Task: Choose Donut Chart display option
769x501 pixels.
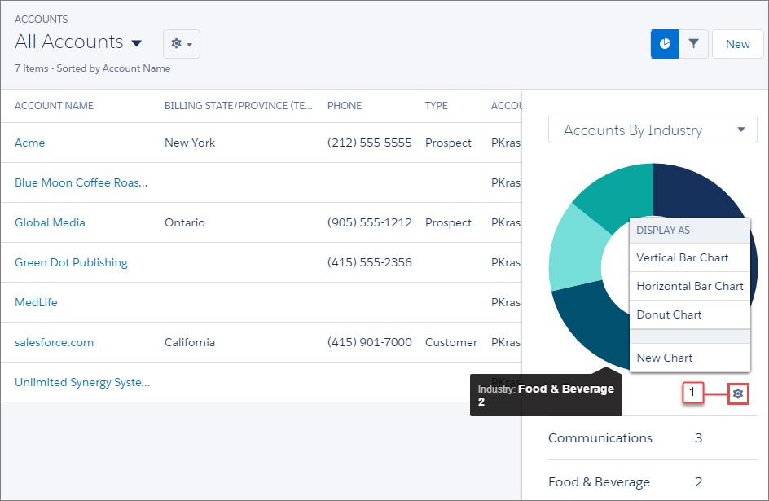Action: coord(689,314)
